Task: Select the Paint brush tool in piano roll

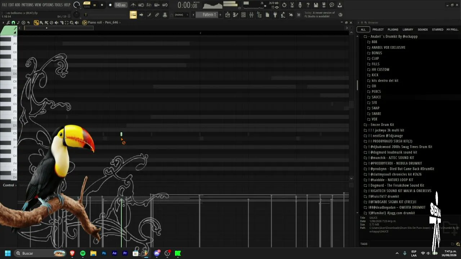Action: click(x=41, y=22)
